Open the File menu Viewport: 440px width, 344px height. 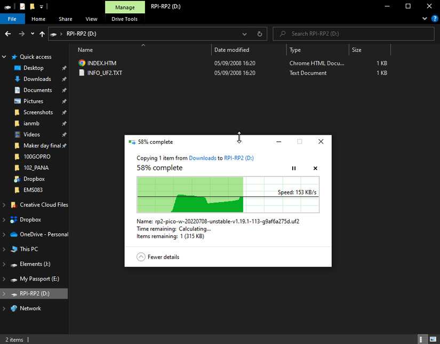pyautogui.click(x=11, y=19)
